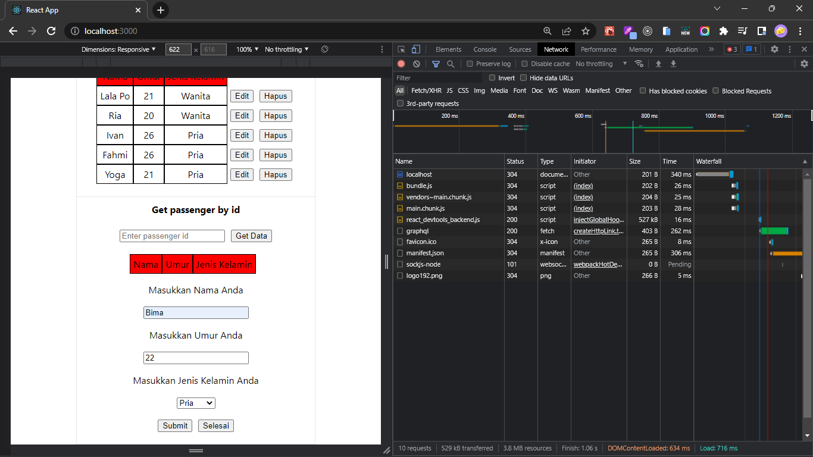
Task: Toggle the device toolbar icon
Action: (x=415, y=49)
